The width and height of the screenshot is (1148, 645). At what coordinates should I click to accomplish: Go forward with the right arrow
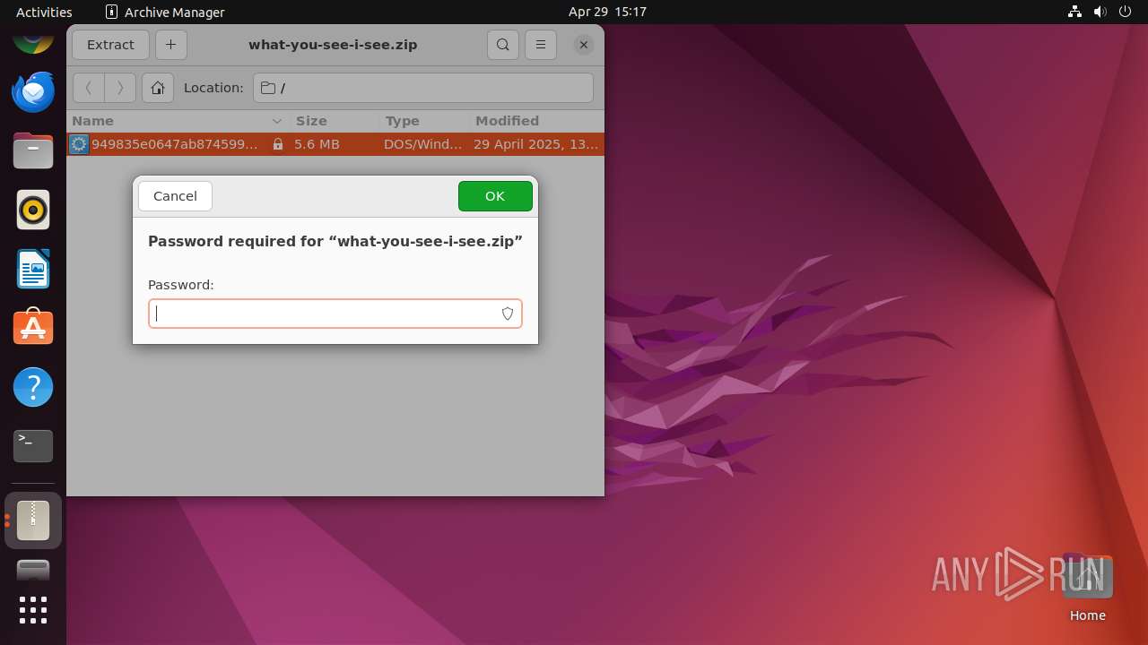click(x=120, y=88)
